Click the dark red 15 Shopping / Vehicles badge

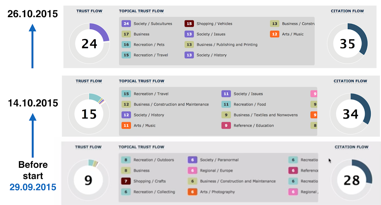pos(189,24)
